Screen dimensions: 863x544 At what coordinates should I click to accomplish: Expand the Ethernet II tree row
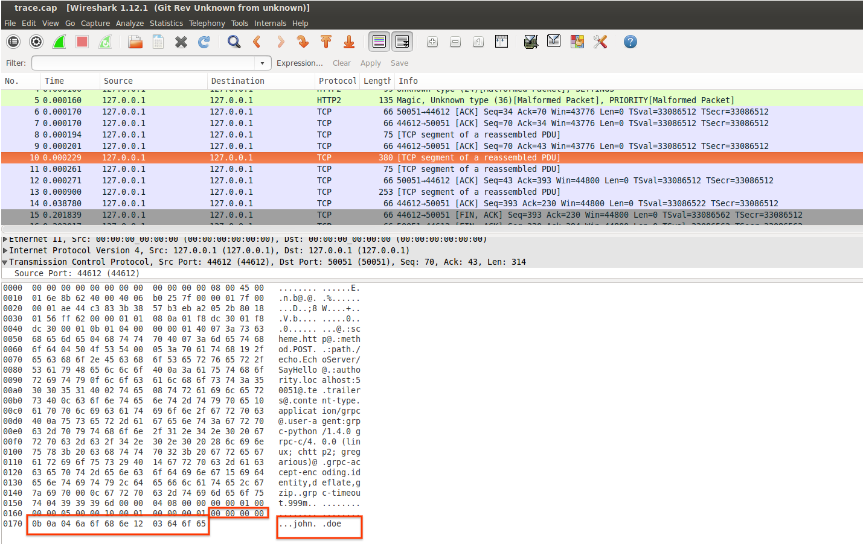coord(5,239)
